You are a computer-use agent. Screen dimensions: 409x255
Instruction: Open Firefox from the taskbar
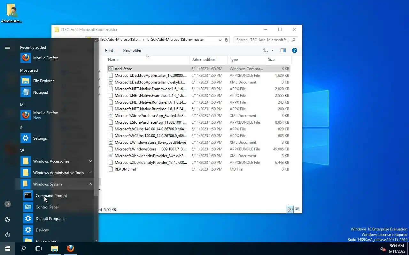tap(70, 249)
